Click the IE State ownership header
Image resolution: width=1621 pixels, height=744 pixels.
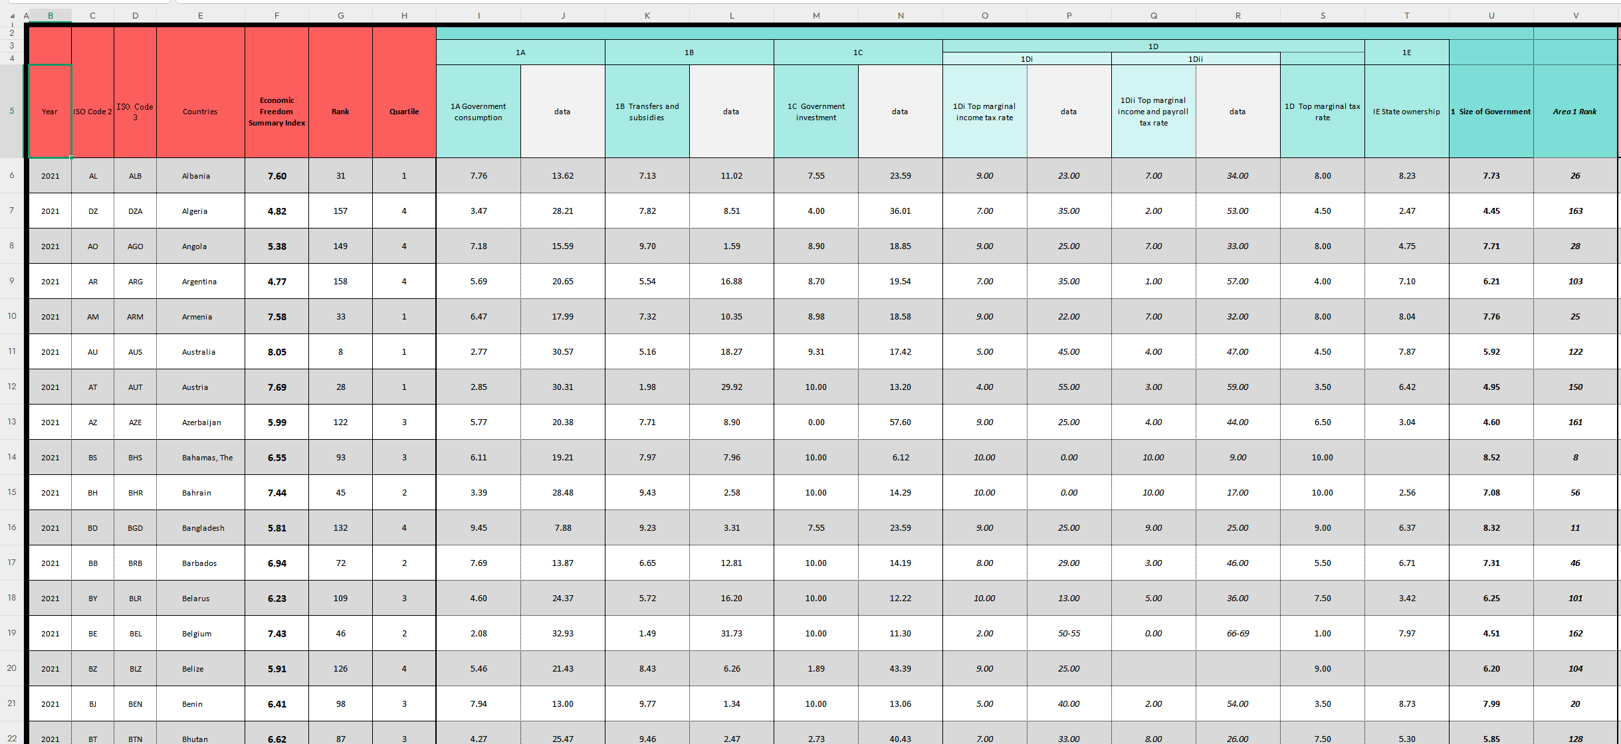tap(1406, 112)
